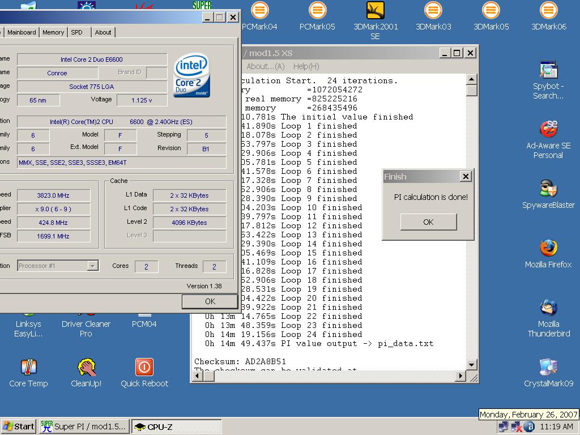The image size is (580, 435).
Task: Switch to the About tab in CPU-Z
Action: 103,32
